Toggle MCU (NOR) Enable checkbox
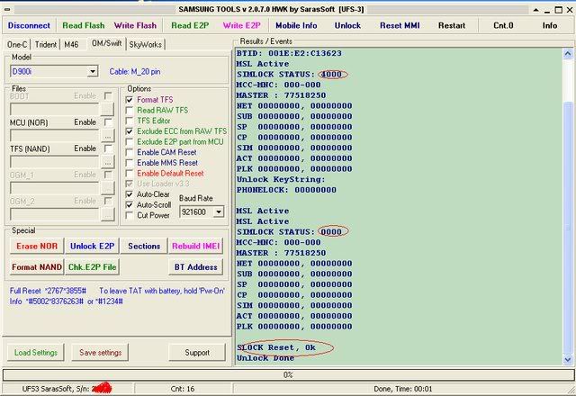This screenshot has width=576, height=396. [108, 121]
